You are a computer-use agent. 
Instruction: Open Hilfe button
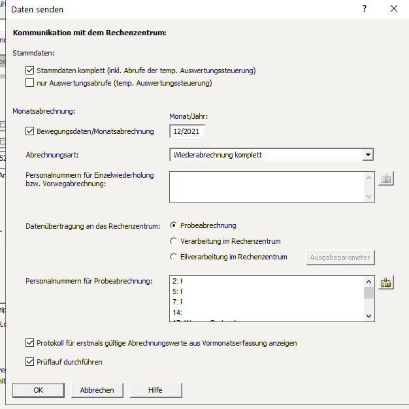click(155, 390)
